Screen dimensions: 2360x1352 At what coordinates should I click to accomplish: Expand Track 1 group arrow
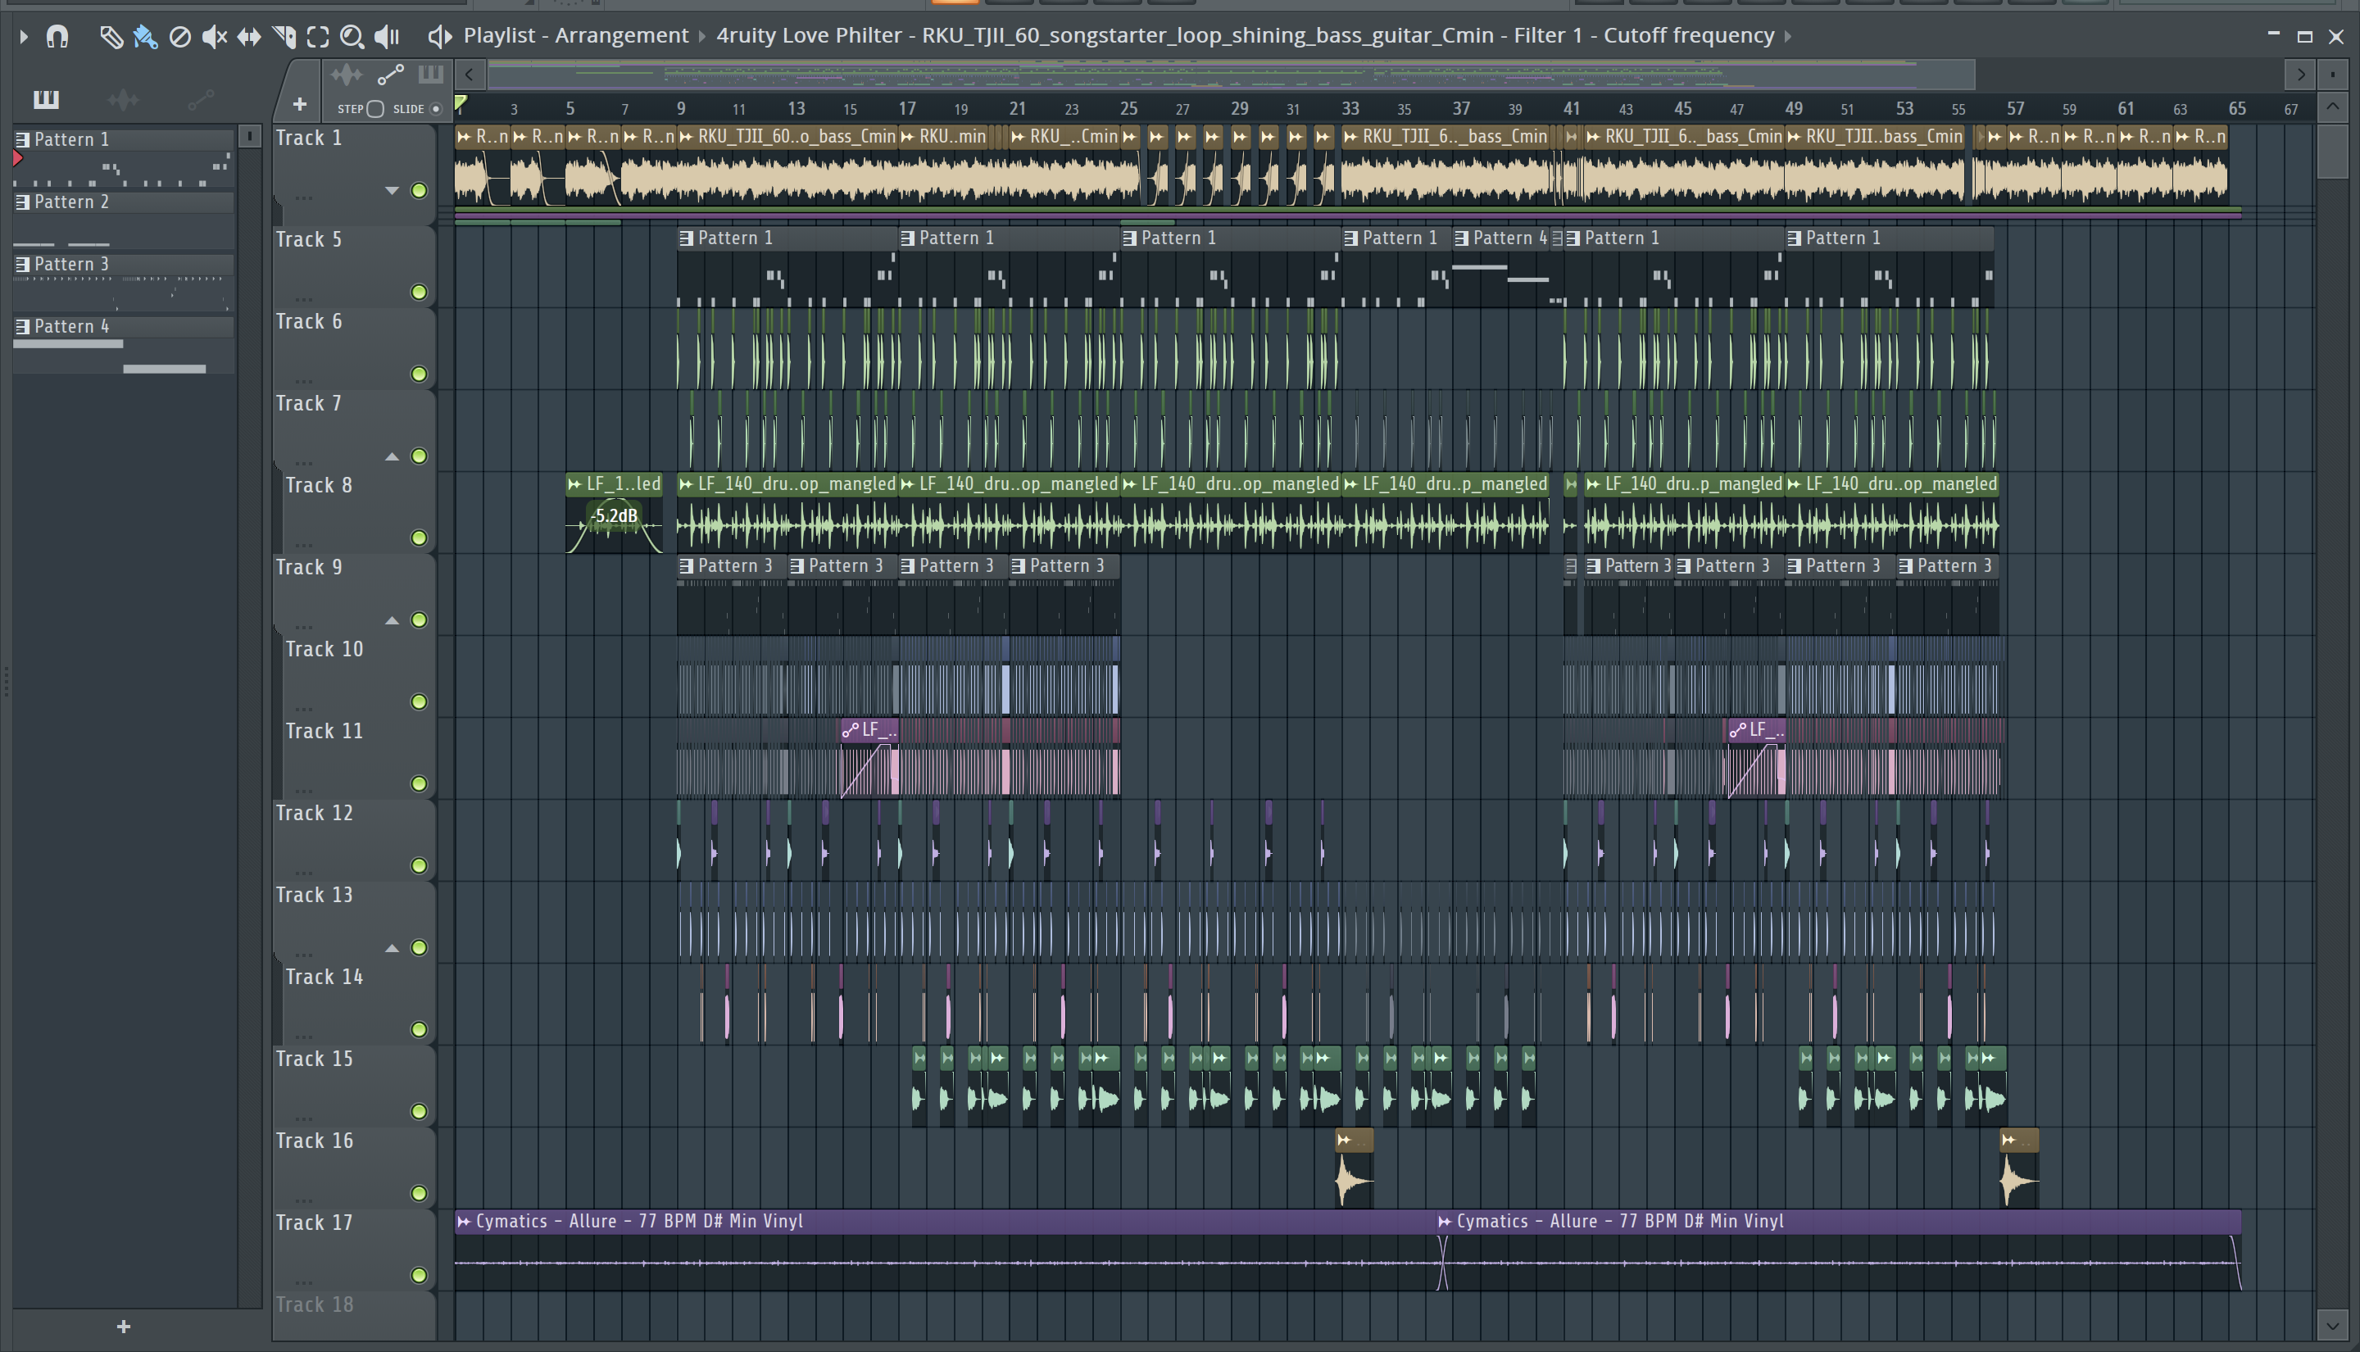pos(392,190)
